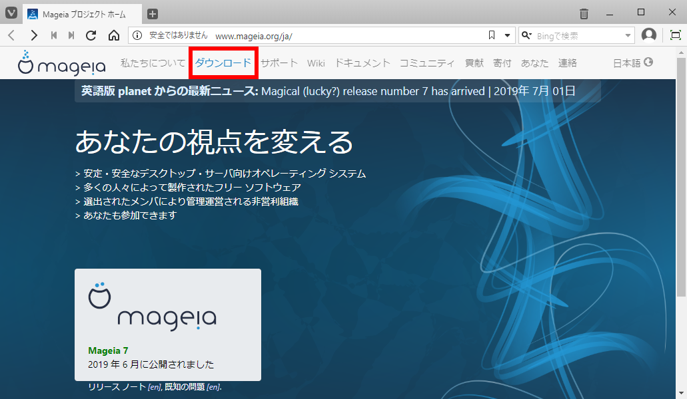This screenshot has height=399, width=687.
Task: Click the Mageia 7 release card
Action: 168,325
